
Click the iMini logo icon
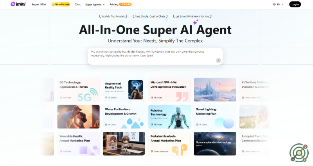pyautogui.click(x=13, y=4)
